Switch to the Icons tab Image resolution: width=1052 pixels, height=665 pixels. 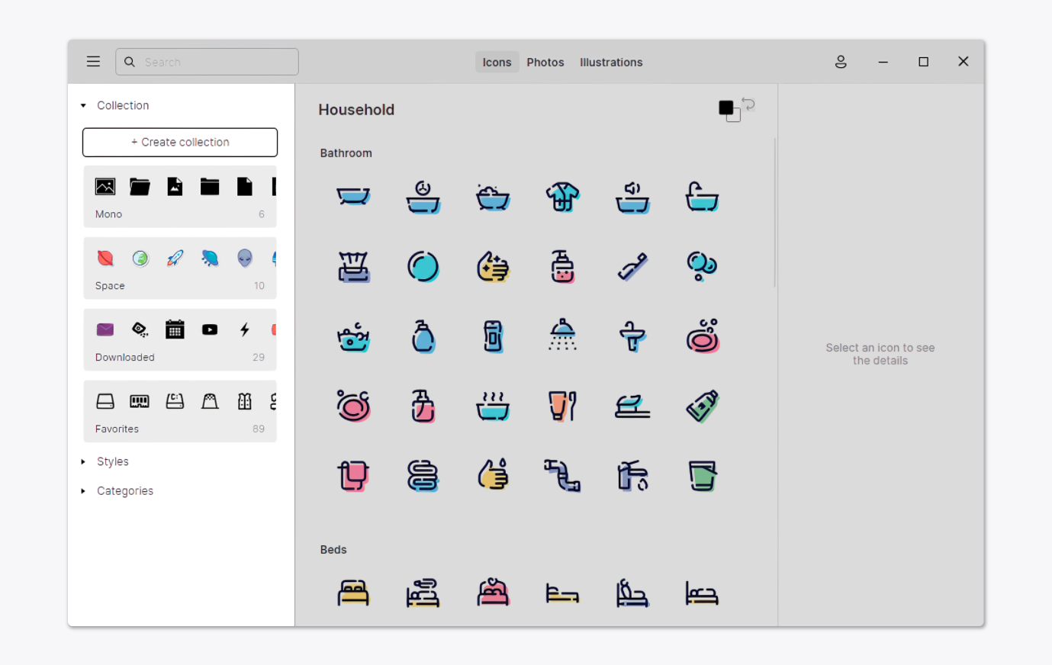(x=497, y=63)
